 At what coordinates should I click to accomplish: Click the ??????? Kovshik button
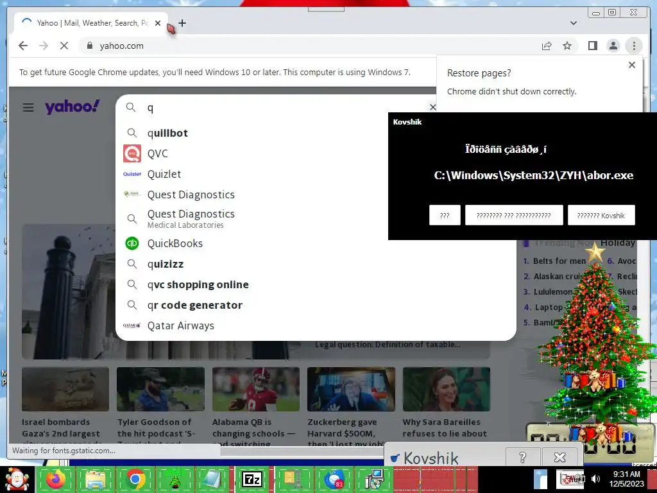point(601,215)
